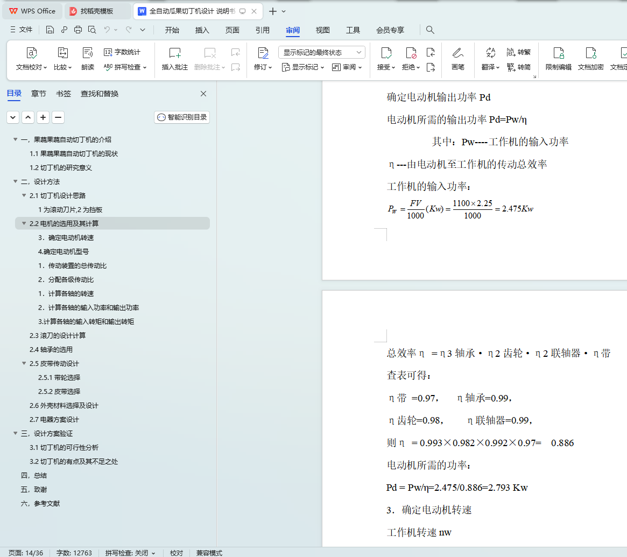The image size is (627, 557).
Task: Convert Traditional to Simplified (转简)
Action: tap(519, 67)
